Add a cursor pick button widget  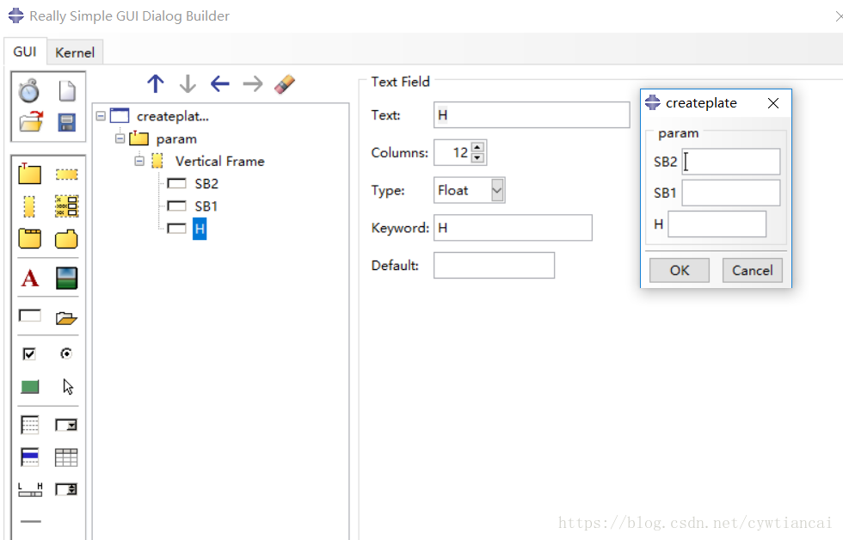click(x=68, y=386)
